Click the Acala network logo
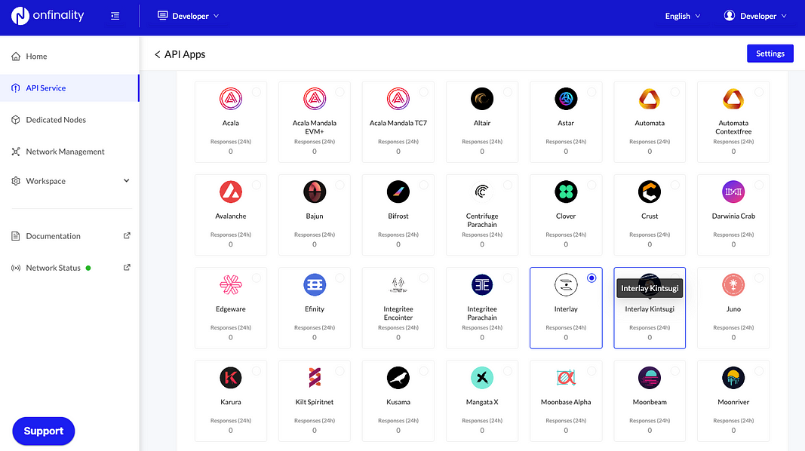 click(x=231, y=99)
